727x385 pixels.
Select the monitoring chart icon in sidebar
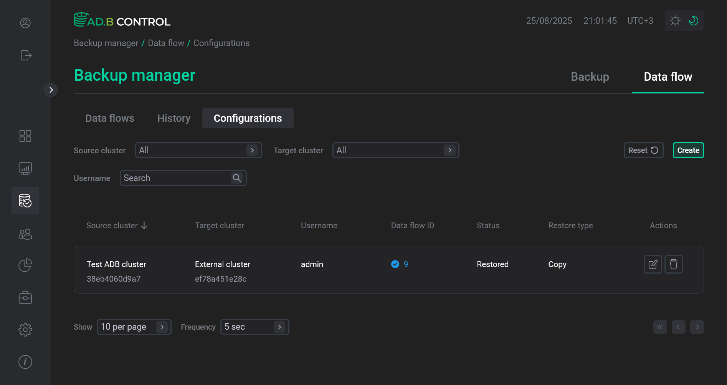(25, 168)
